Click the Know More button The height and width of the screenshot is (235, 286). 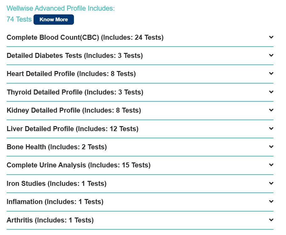pyautogui.click(x=54, y=19)
